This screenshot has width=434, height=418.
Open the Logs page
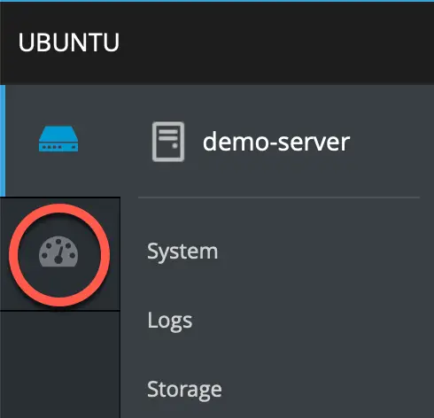170,321
